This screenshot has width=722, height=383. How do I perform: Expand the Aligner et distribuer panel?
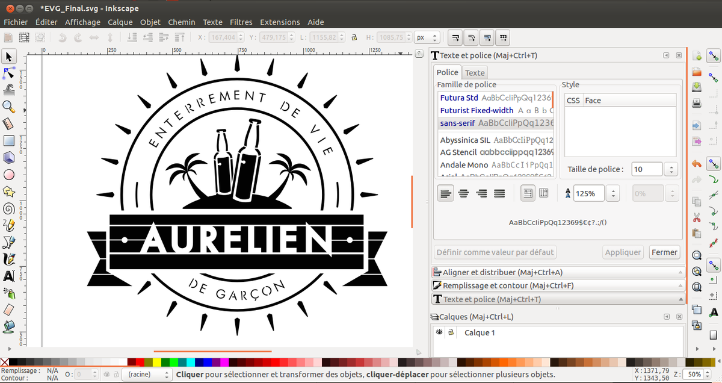pos(502,272)
